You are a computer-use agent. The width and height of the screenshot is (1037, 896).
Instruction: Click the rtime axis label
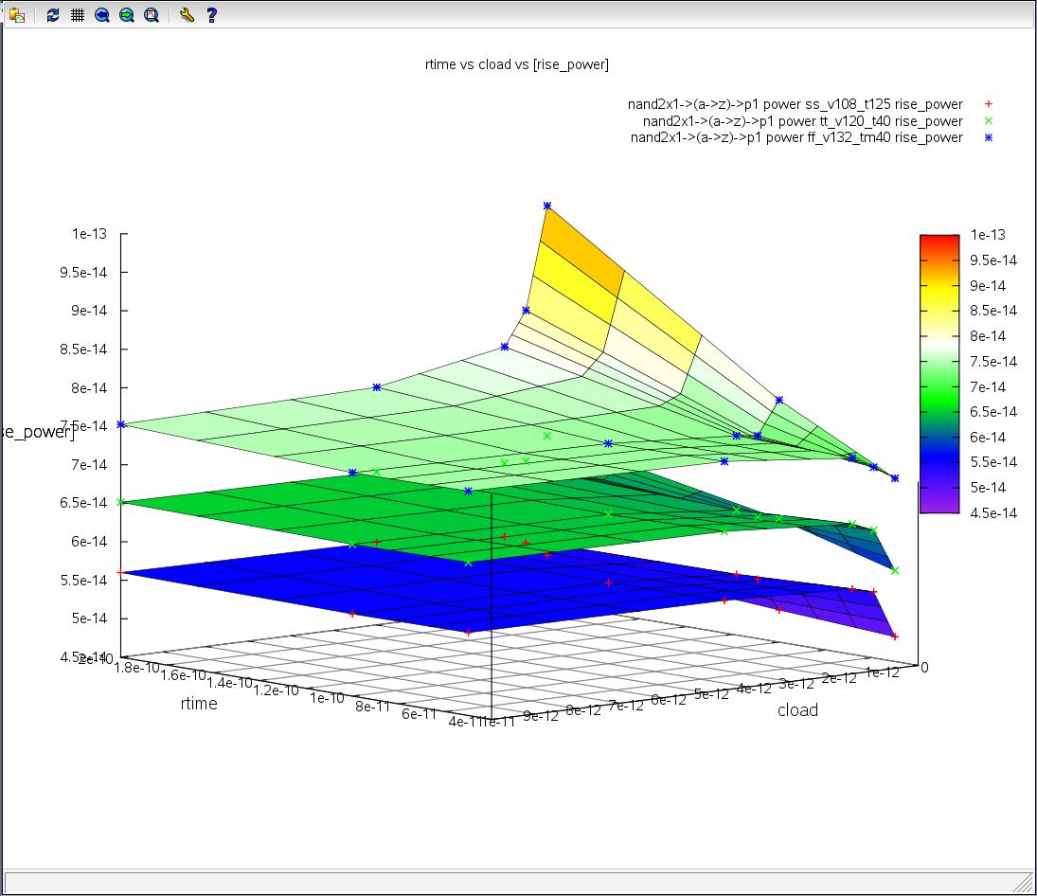click(x=199, y=704)
